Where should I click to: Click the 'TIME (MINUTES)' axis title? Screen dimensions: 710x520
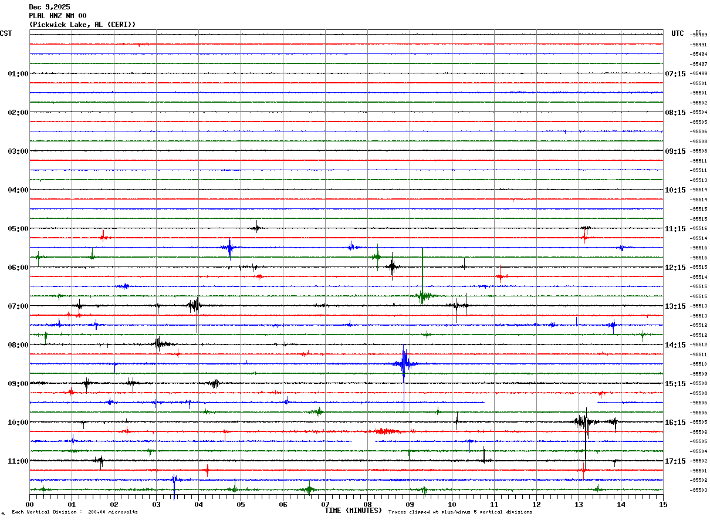point(353,511)
